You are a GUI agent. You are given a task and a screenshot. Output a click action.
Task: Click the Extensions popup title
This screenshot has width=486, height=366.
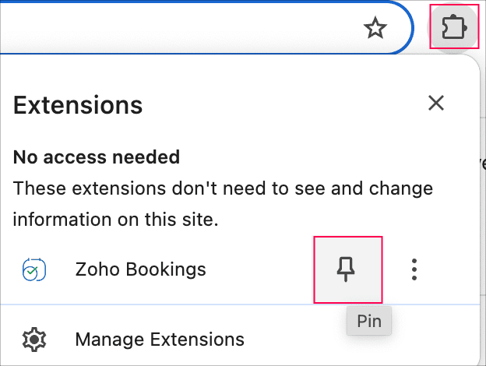tap(78, 104)
